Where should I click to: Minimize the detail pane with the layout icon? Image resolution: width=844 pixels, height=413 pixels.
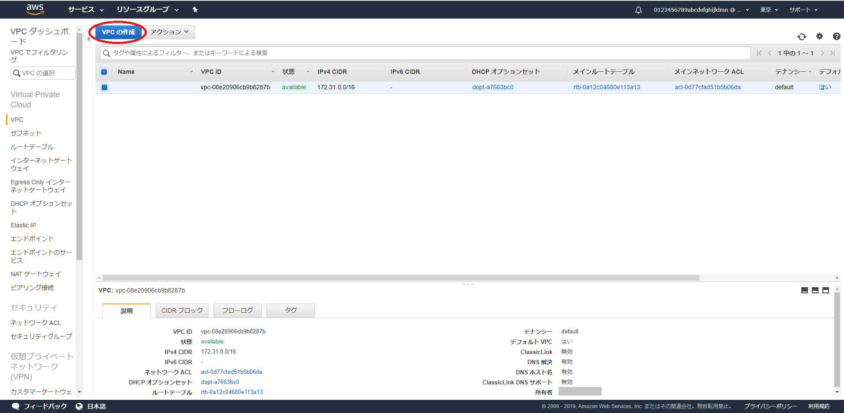click(804, 290)
